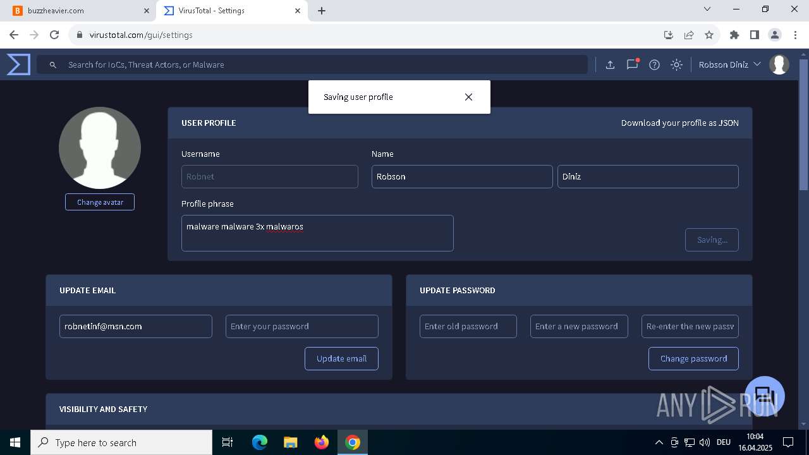Screen dimensions: 809x455
Task: Click Re-enter the new password field
Action: 690,326
